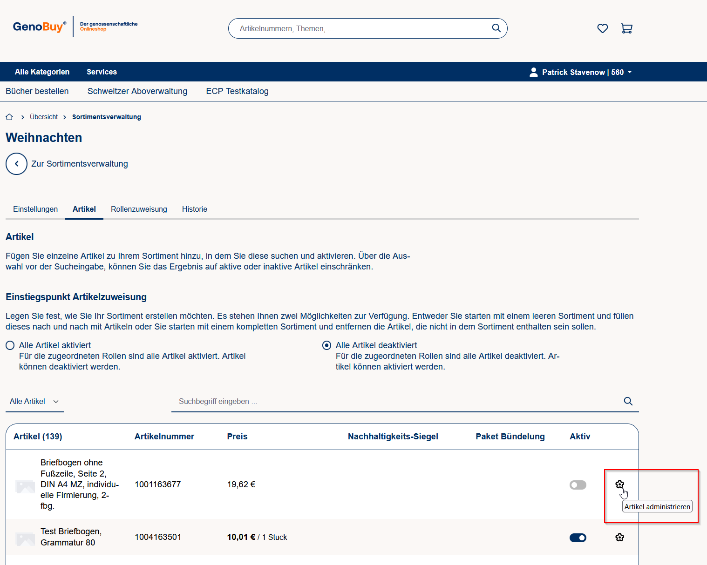Switch to the Rollenzuweisung tab
This screenshot has width=707, height=565.
[x=139, y=209]
